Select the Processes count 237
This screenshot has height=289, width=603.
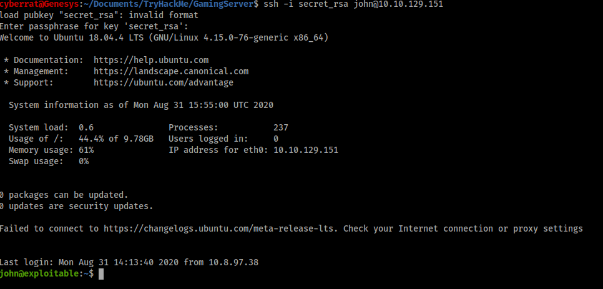tap(281, 127)
